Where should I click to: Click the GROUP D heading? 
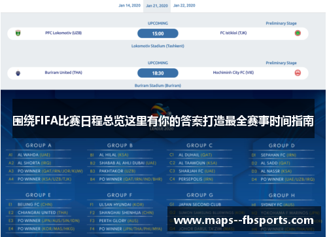[x=282, y=145]
